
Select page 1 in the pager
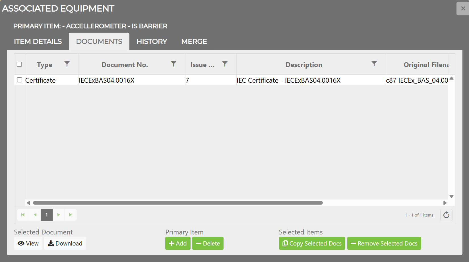47,215
